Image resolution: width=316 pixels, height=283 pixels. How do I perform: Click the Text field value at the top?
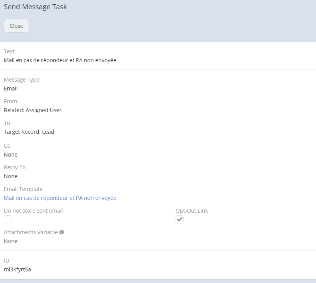pyautogui.click(x=60, y=60)
